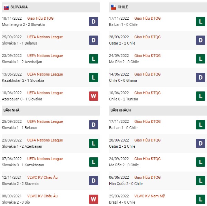207x206 pixels.
Task: Click the Chile flag icon
Action: (x=113, y=7)
